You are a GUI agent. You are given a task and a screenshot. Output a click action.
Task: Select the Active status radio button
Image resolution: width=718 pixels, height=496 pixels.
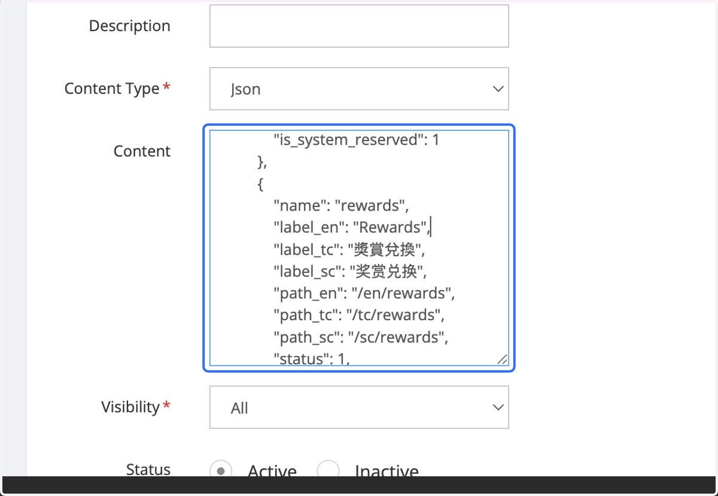click(221, 471)
